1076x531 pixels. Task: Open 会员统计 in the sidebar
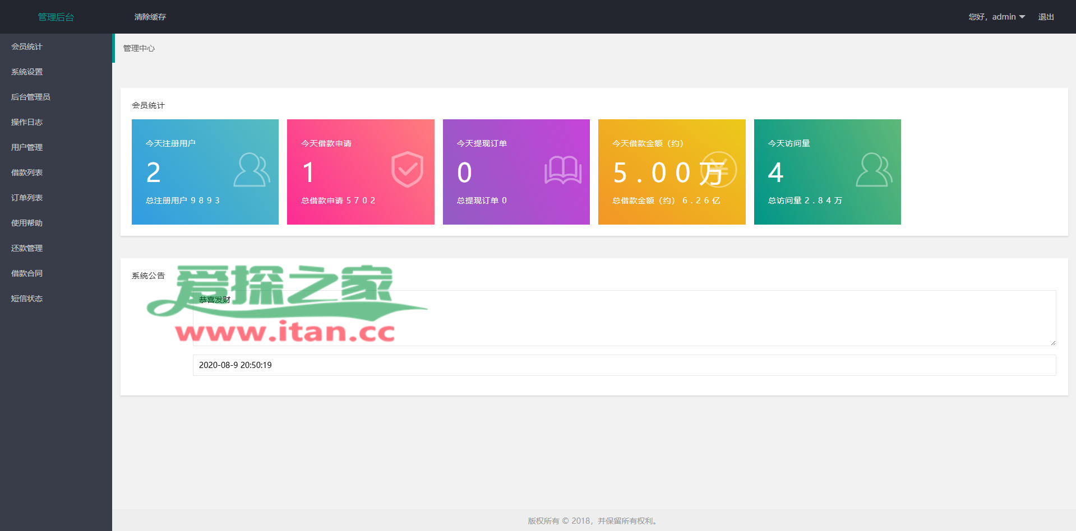[x=56, y=46]
